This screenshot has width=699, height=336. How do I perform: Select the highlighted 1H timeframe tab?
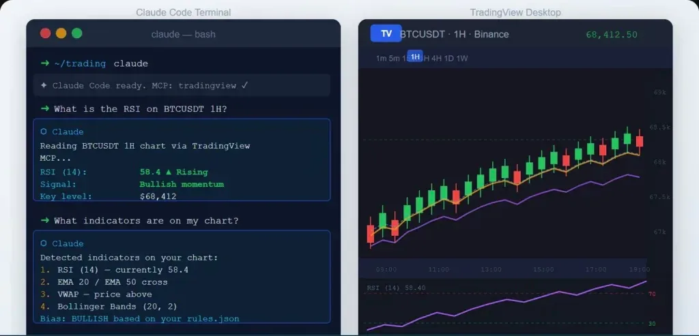[415, 57]
